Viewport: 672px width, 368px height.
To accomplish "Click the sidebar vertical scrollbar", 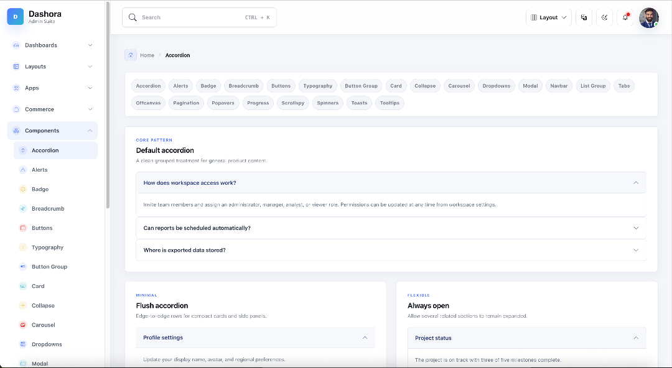I will point(108,105).
